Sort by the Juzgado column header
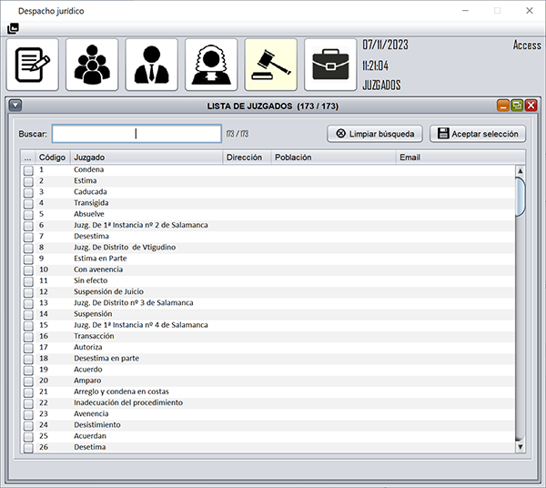This screenshot has width=546, height=488. coord(146,158)
